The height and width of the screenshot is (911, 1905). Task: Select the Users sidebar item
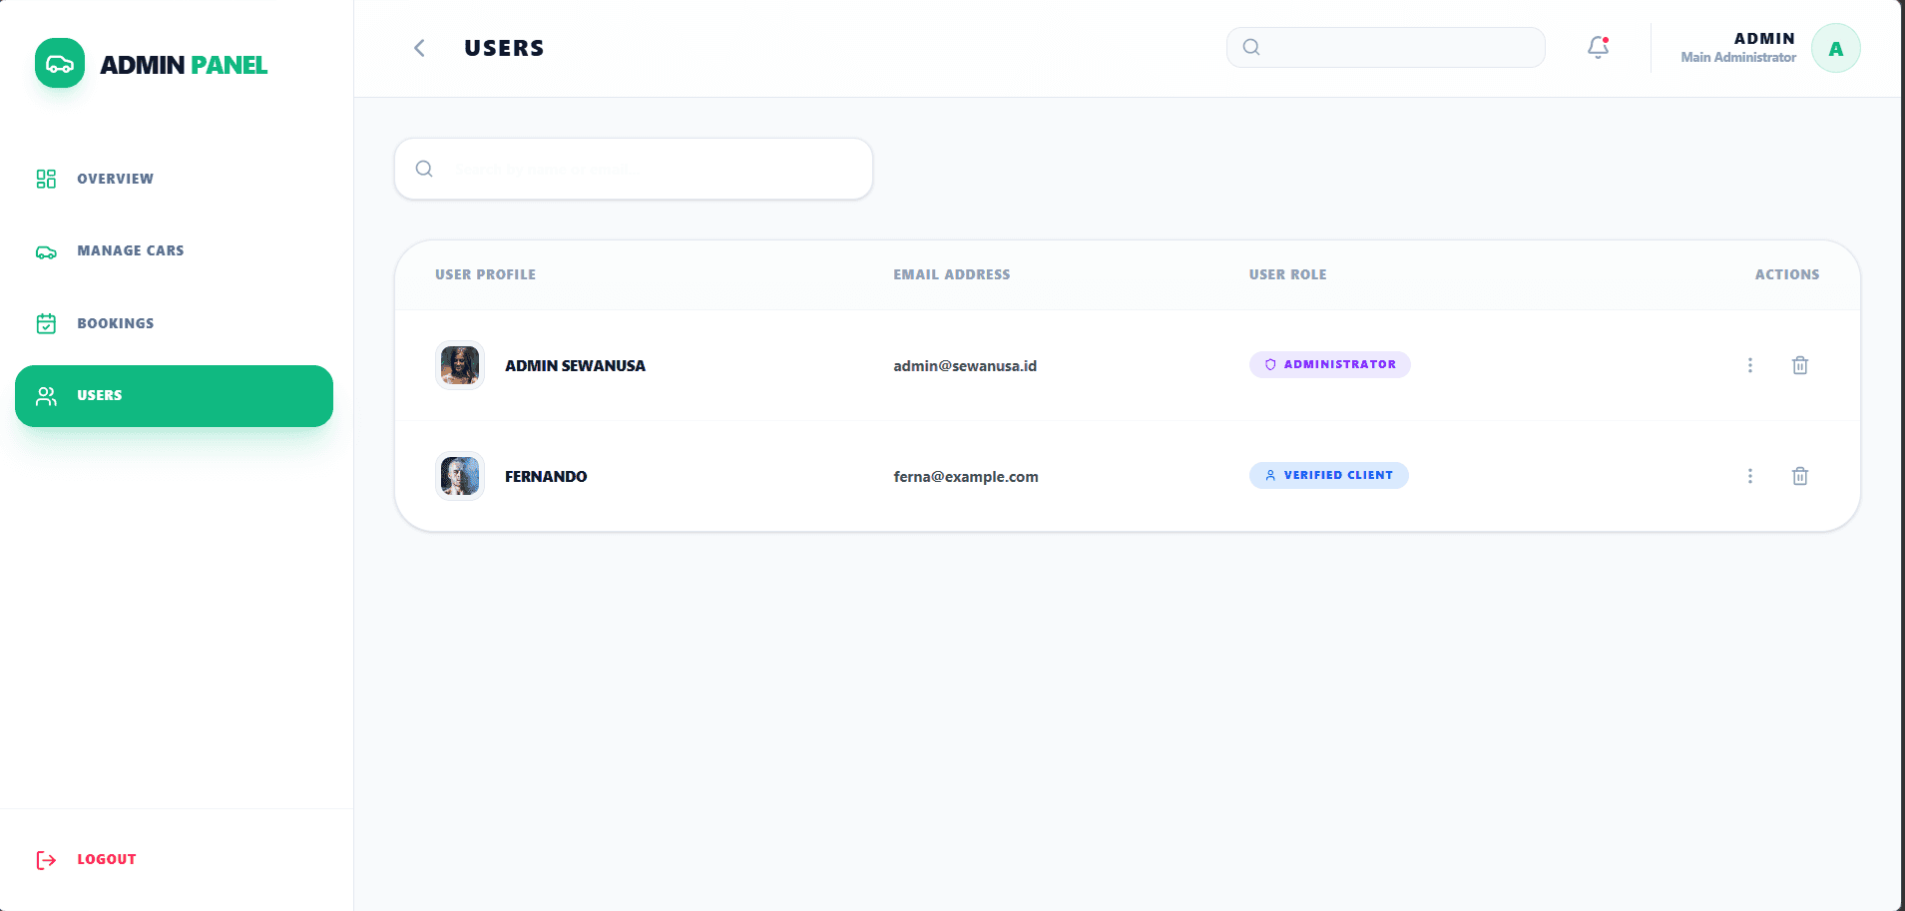coord(174,396)
